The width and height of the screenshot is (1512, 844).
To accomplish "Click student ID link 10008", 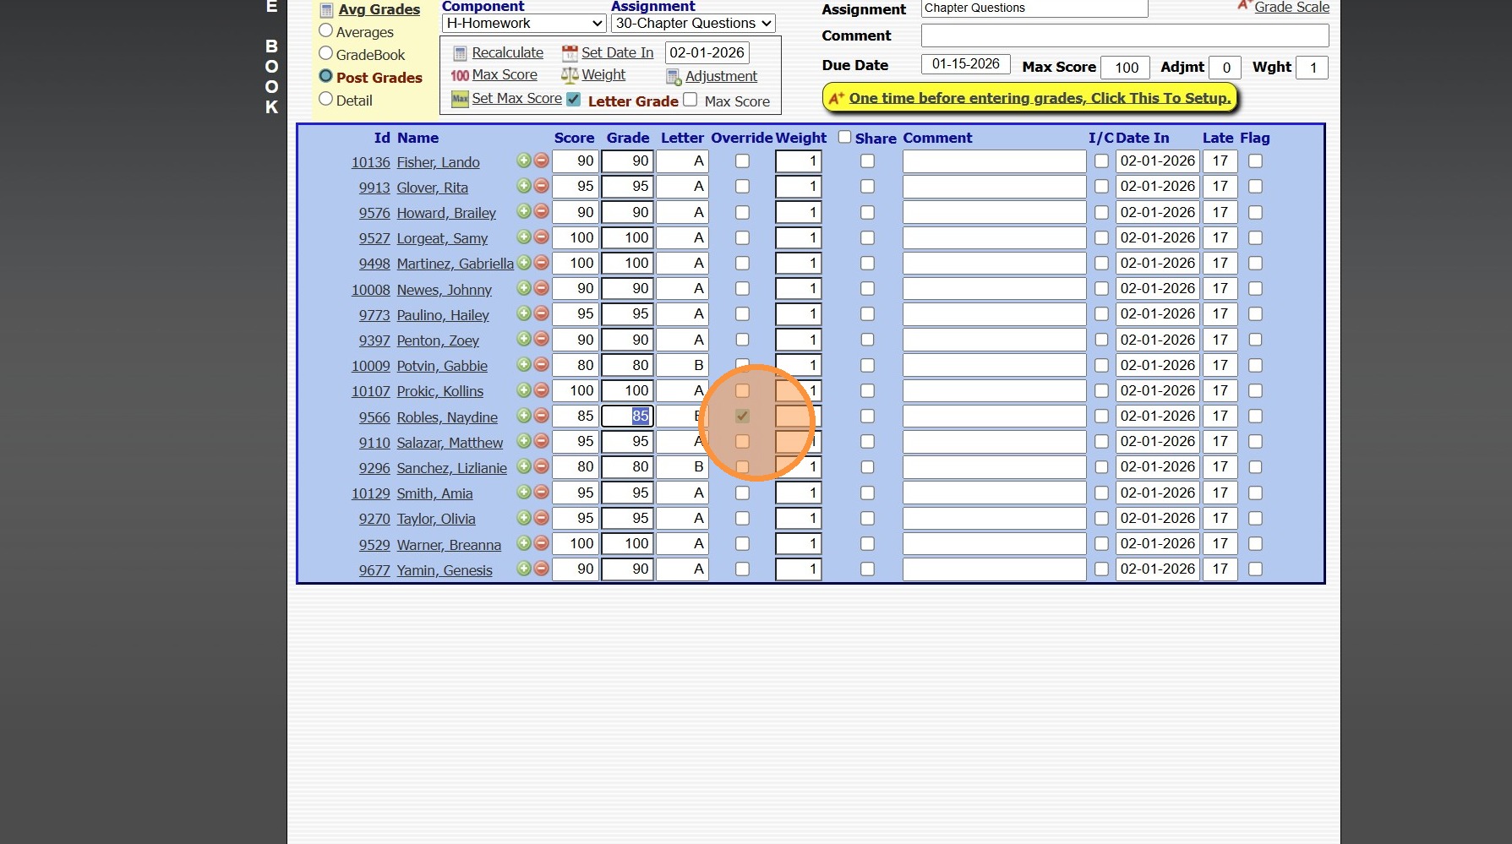I will (370, 290).
